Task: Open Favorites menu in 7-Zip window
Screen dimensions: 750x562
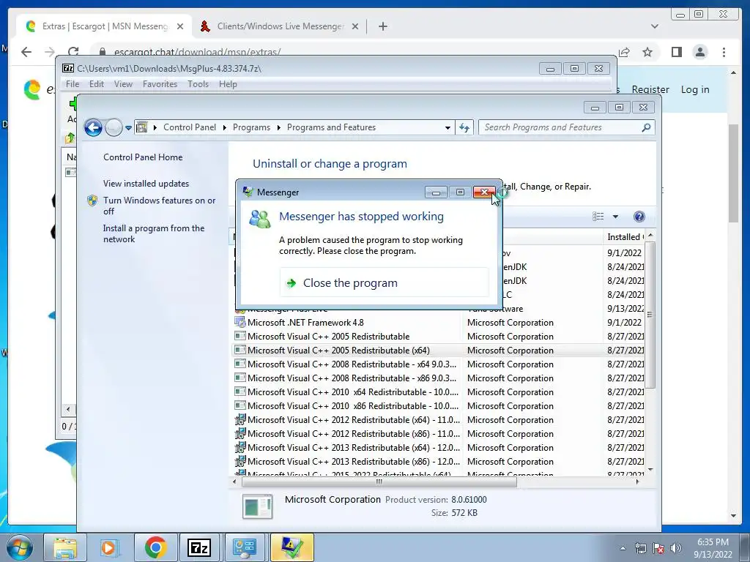Action: 160,84
